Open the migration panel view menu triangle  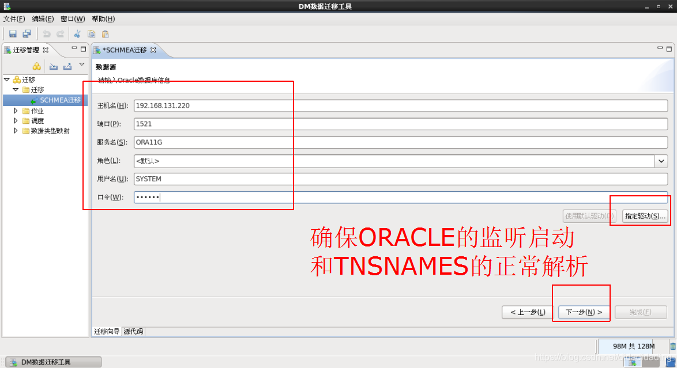coord(82,65)
